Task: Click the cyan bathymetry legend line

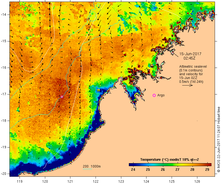Action: (87, 169)
